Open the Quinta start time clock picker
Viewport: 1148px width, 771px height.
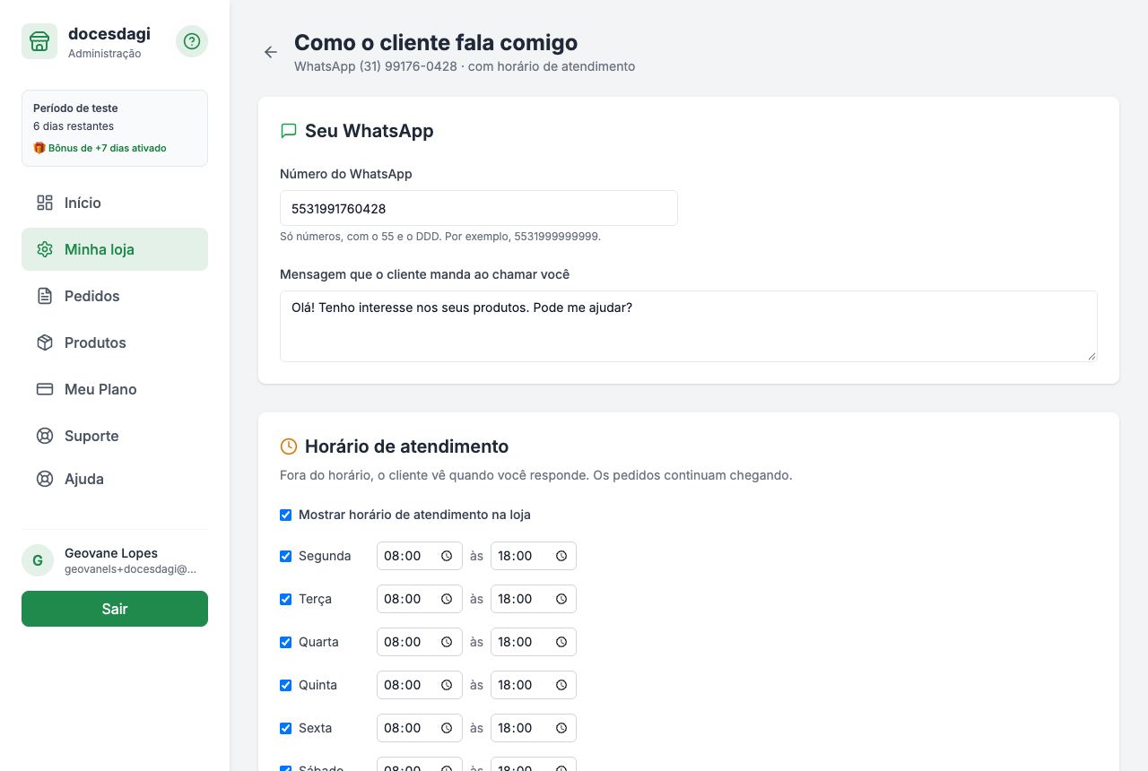pos(447,685)
